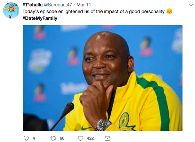This screenshot has height=142, width=195.
Task: Retweet this post using retweet icon
Action: tap(53, 138)
